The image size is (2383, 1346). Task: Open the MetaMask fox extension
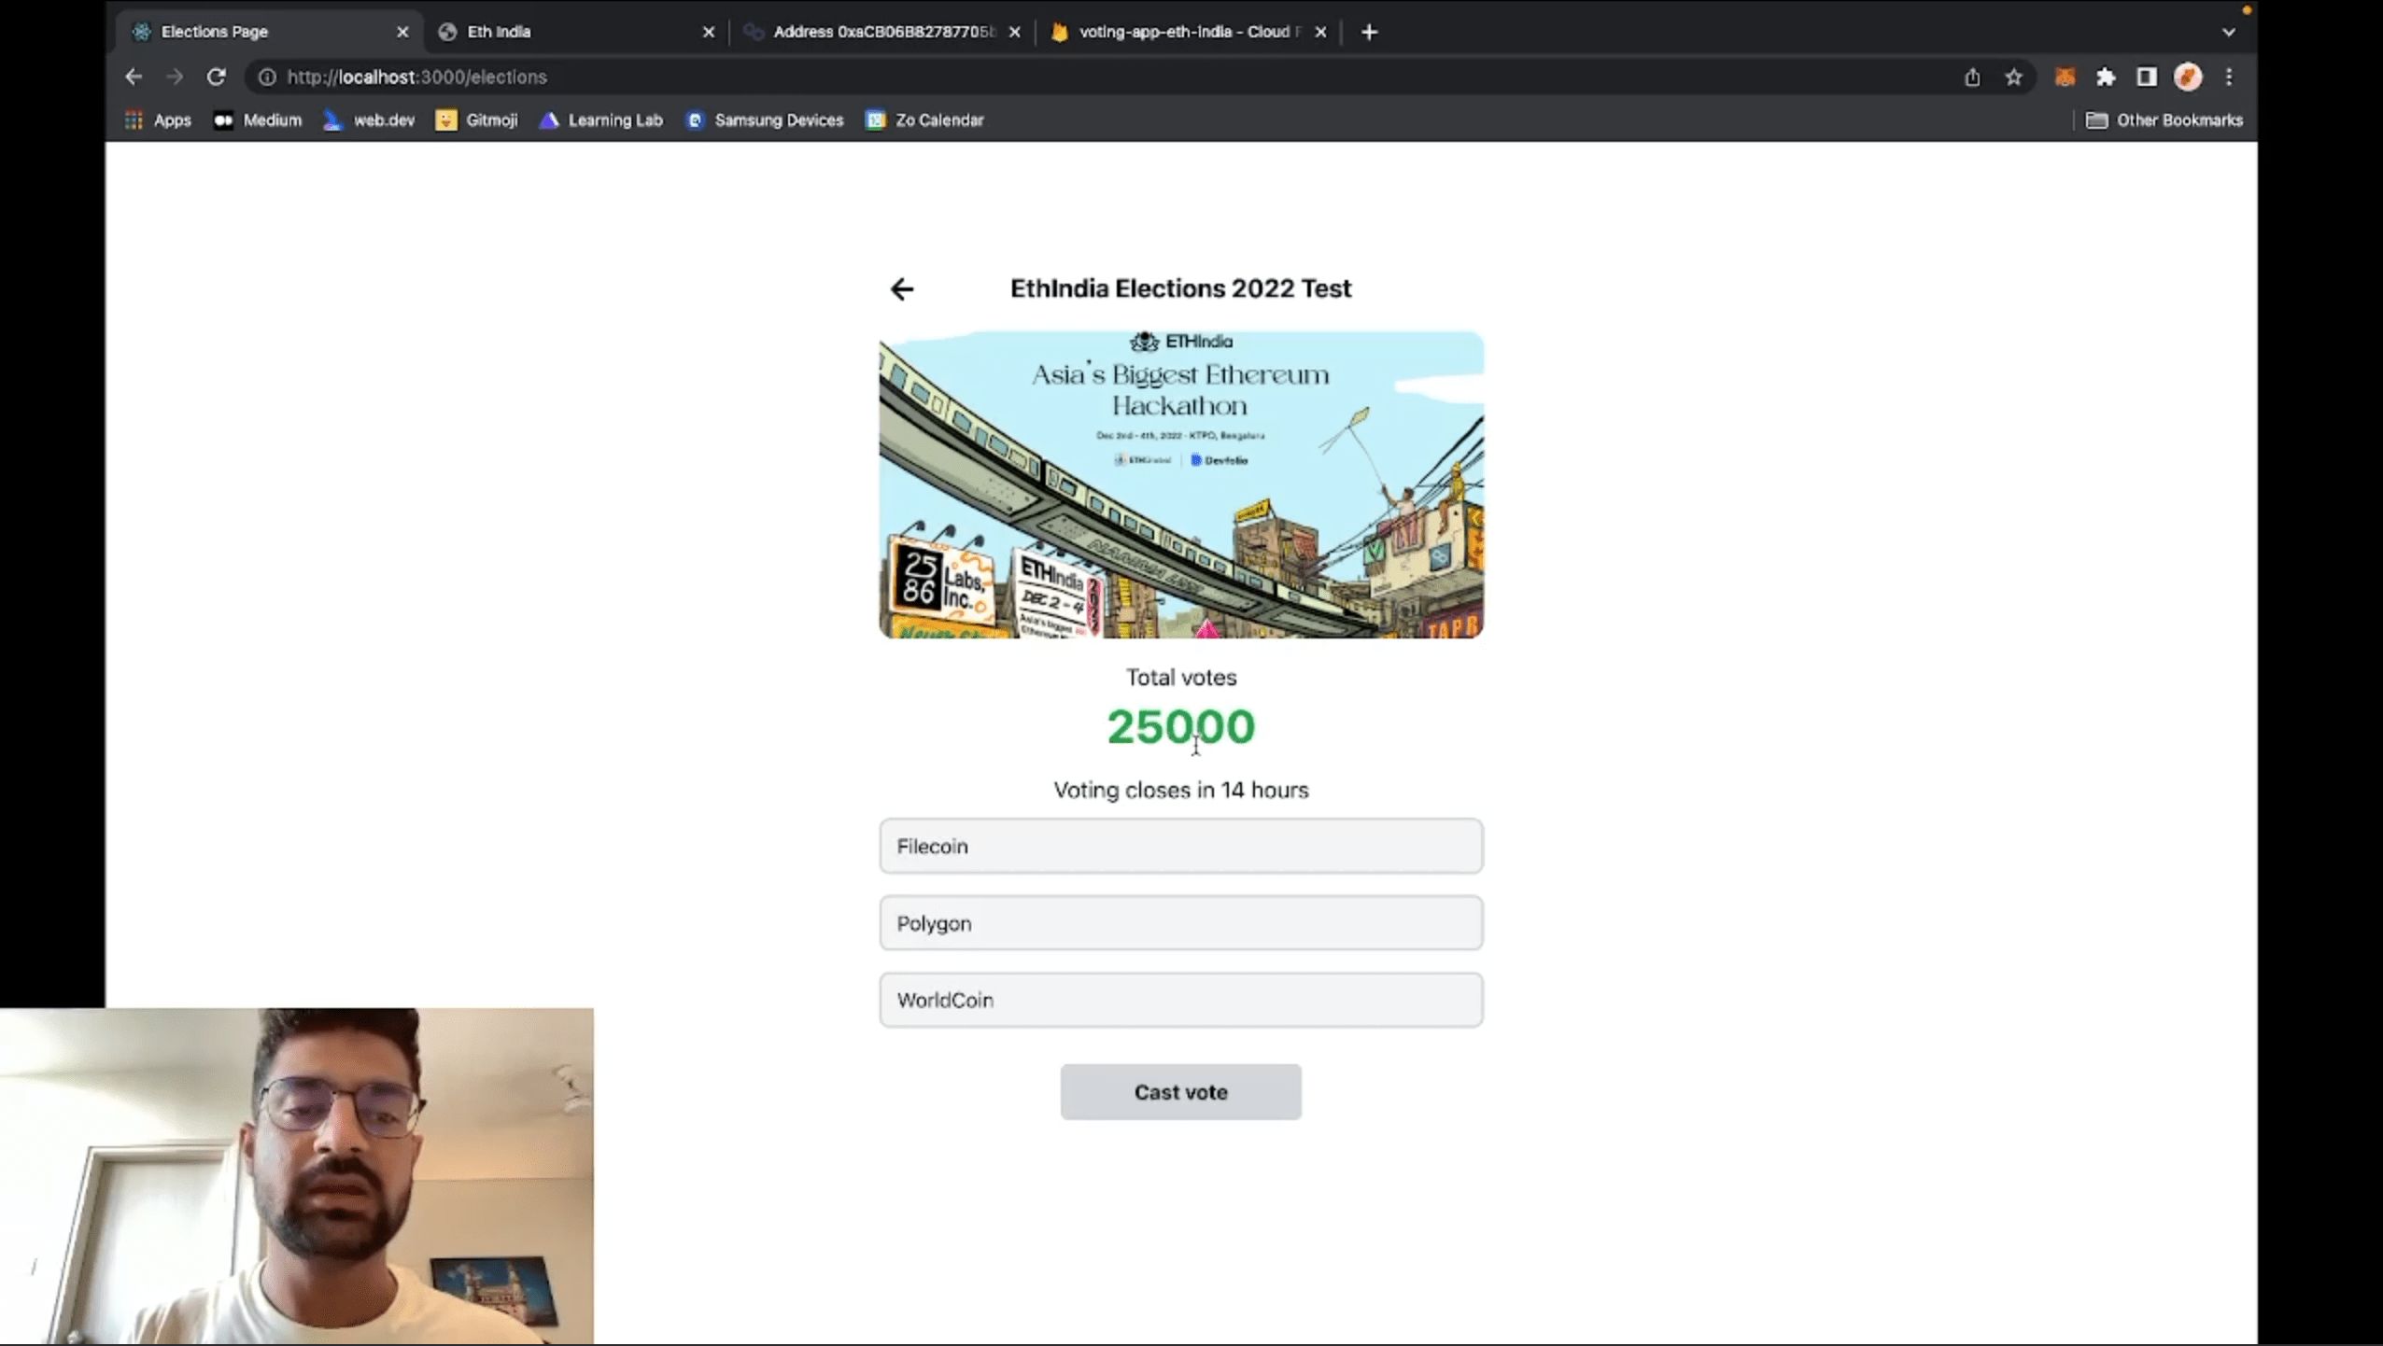tap(2065, 77)
